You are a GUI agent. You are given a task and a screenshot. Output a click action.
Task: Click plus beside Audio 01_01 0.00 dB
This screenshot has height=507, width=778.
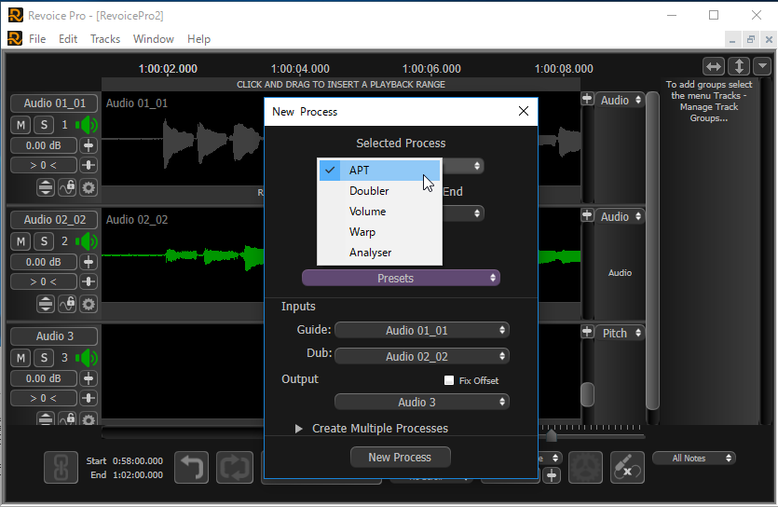tap(89, 145)
